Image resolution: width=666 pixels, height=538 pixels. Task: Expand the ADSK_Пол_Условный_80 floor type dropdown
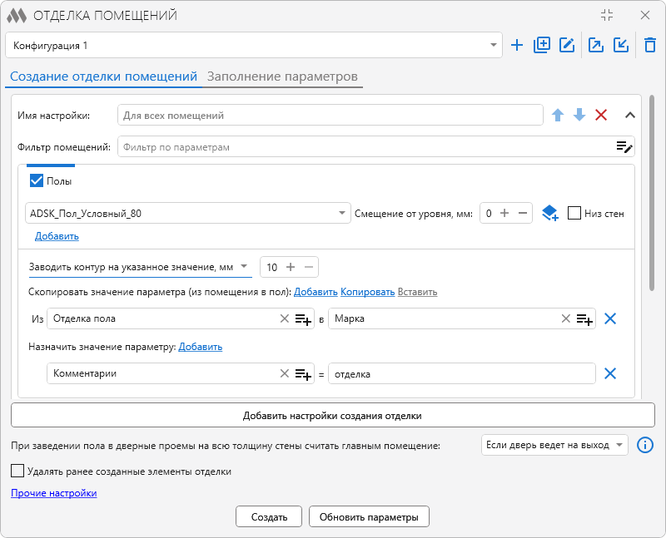point(188,213)
